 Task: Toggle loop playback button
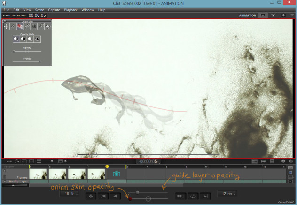pos(193,196)
